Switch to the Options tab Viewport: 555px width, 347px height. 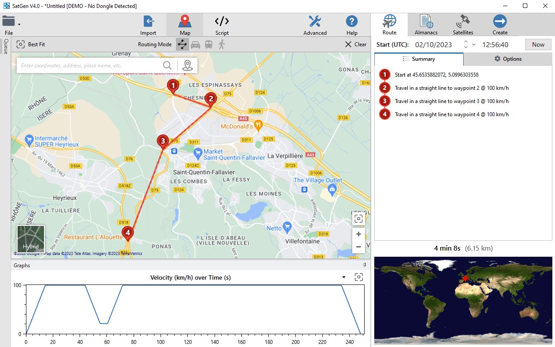click(508, 59)
